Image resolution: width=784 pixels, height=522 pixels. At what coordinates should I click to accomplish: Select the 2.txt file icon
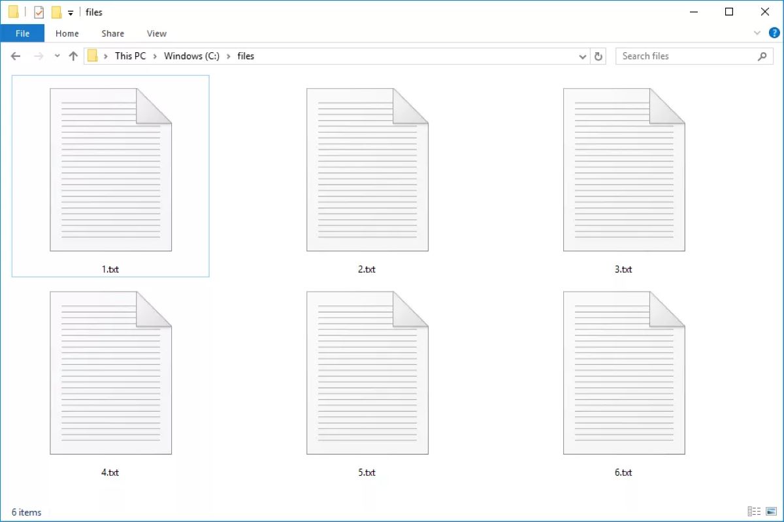tap(367, 170)
